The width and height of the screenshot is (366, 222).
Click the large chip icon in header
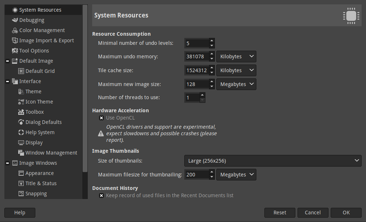(351, 16)
